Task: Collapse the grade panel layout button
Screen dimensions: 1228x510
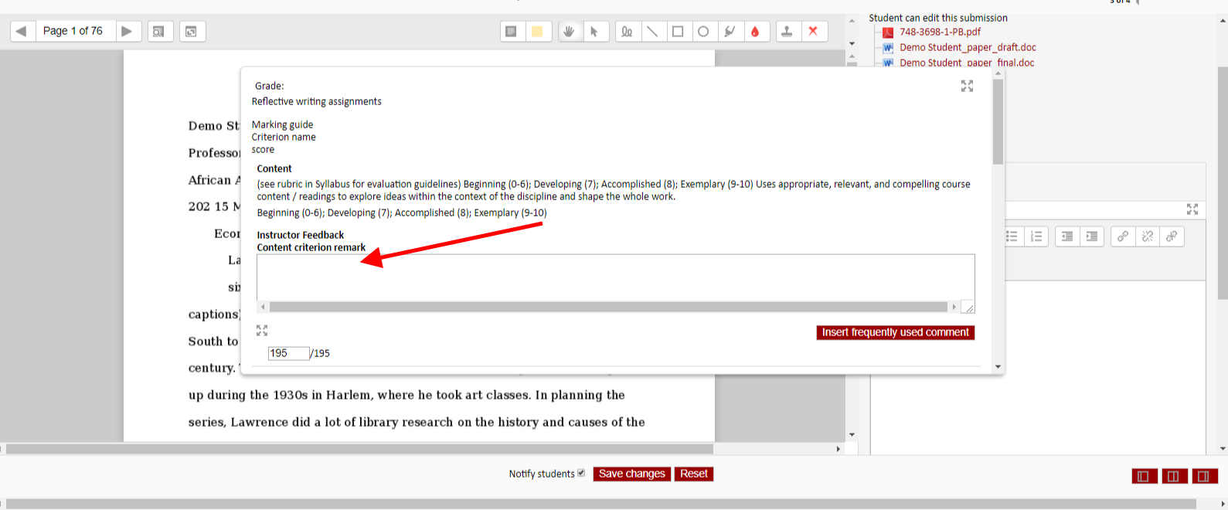Action: tap(1205, 476)
